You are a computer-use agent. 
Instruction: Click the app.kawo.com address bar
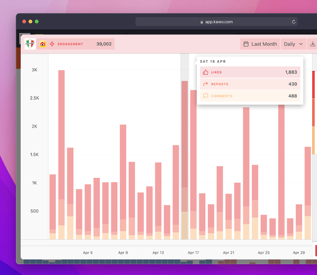click(216, 22)
